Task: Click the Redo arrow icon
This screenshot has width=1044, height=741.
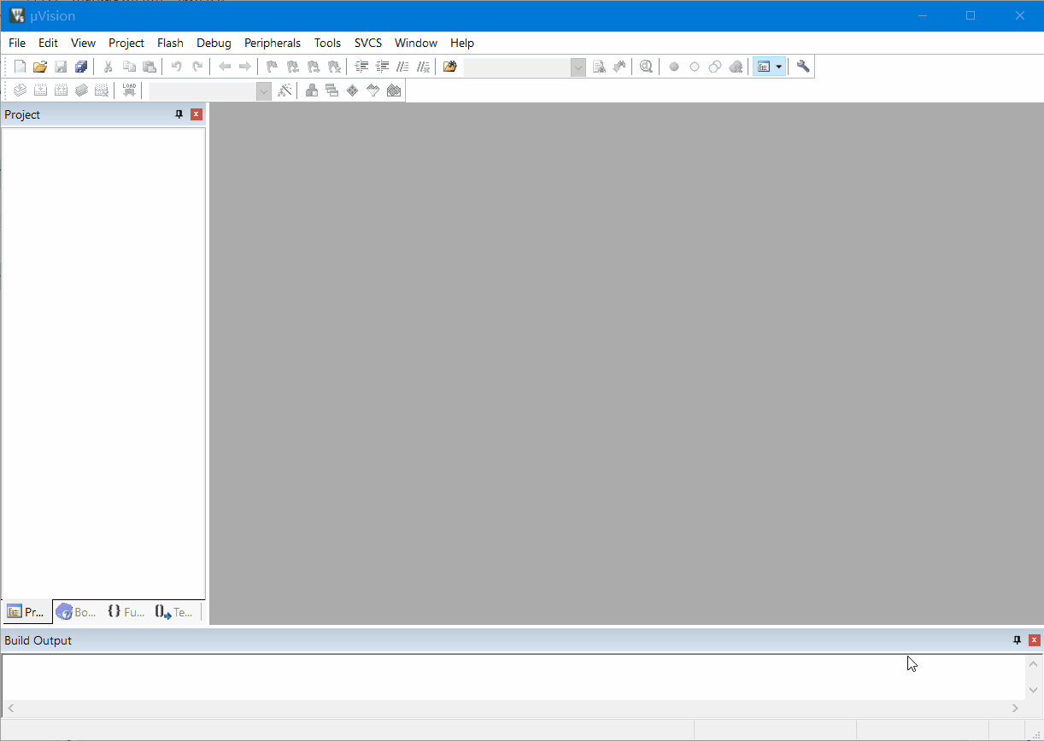Action: [x=197, y=67]
